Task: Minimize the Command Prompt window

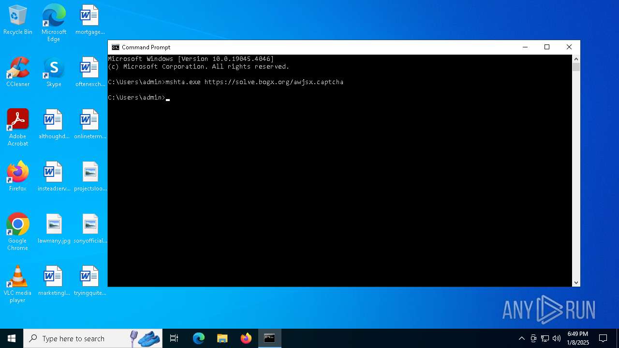Action: (525, 47)
